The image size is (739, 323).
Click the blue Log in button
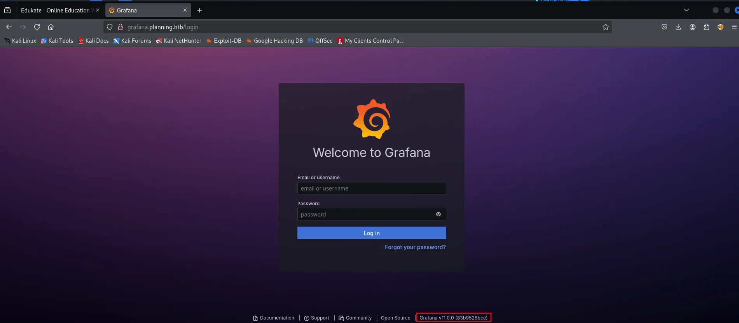pyautogui.click(x=372, y=233)
